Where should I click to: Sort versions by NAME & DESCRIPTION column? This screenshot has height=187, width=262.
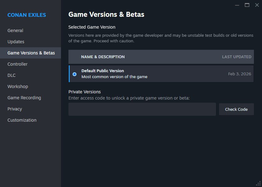pos(103,57)
